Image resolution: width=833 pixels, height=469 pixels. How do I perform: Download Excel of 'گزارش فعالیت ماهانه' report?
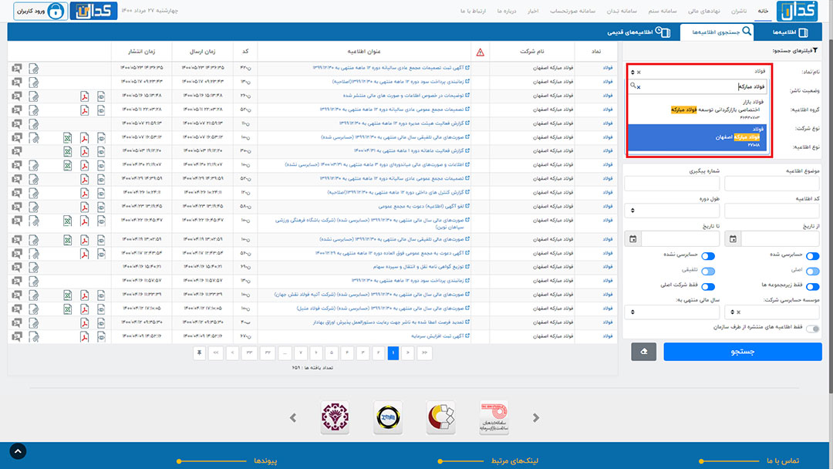tap(67, 151)
